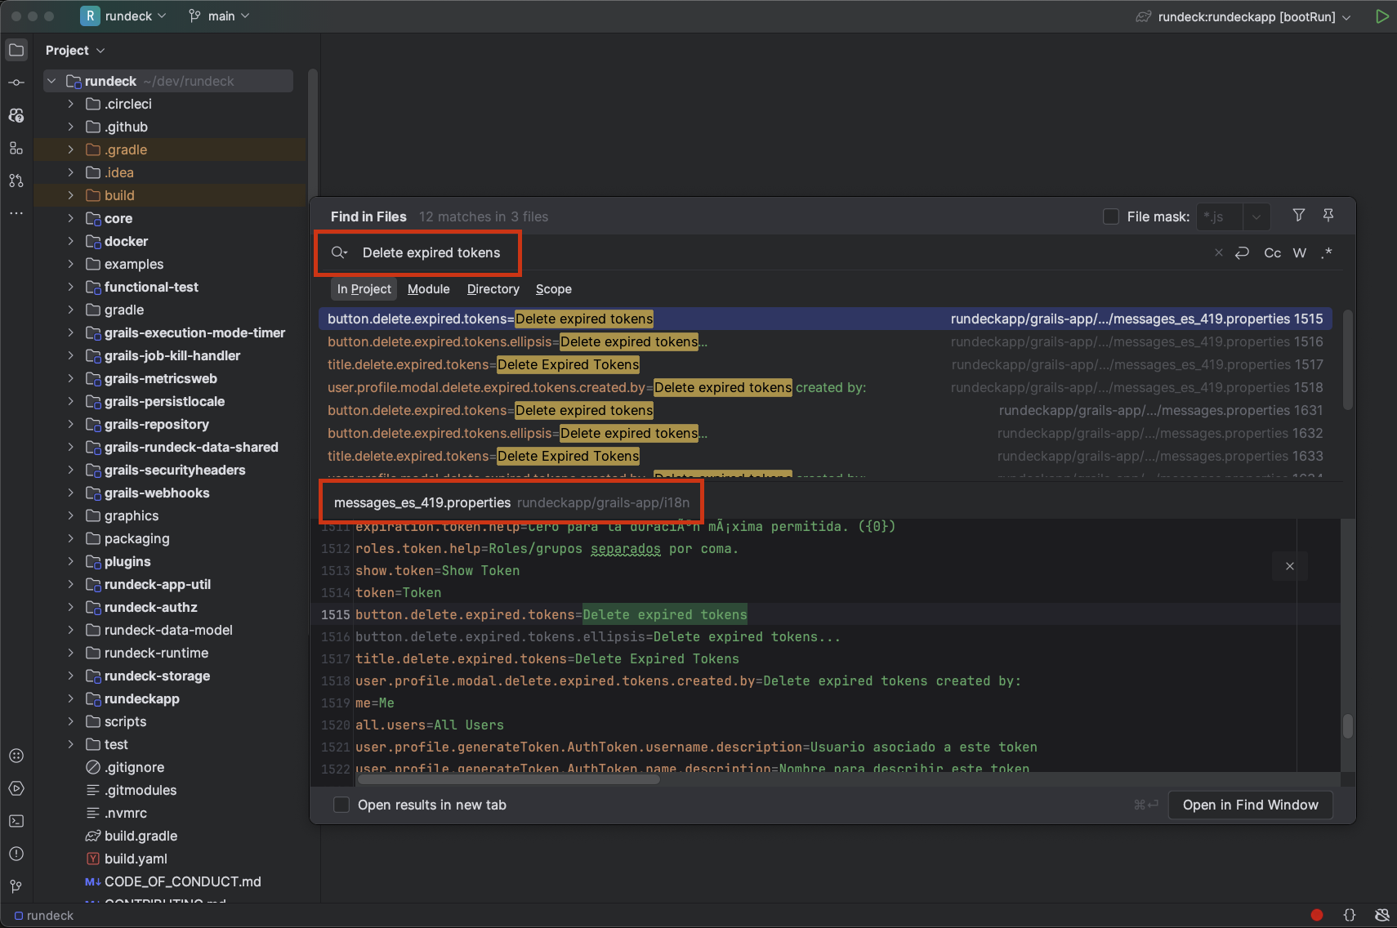Open the Project tool window icon
This screenshot has height=928, width=1397.
point(16,50)
